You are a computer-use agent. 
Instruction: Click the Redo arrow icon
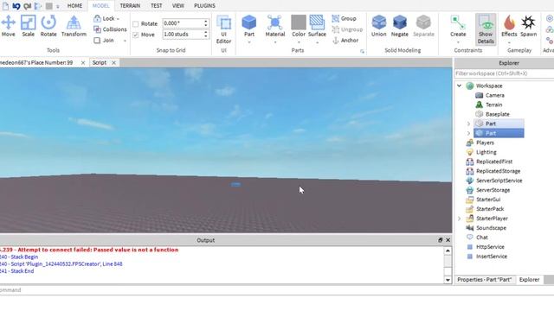pos(27,6)
